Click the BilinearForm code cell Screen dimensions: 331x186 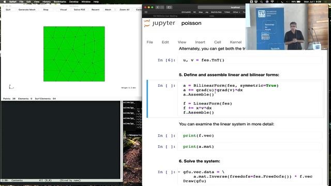(x=250, y=99)
